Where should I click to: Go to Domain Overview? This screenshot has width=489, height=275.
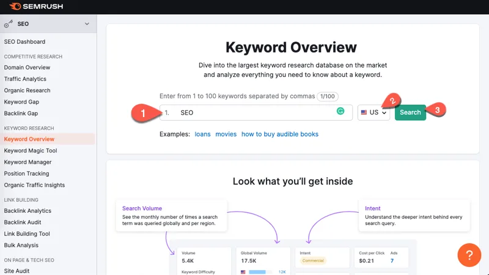click(x=27, y=68)
